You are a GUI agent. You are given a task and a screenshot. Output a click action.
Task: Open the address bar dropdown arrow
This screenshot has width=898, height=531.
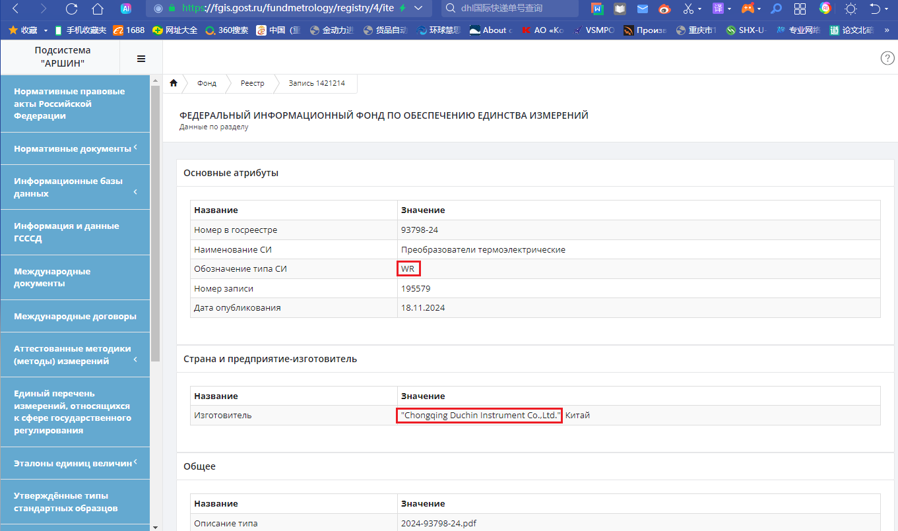coord(418,9)
